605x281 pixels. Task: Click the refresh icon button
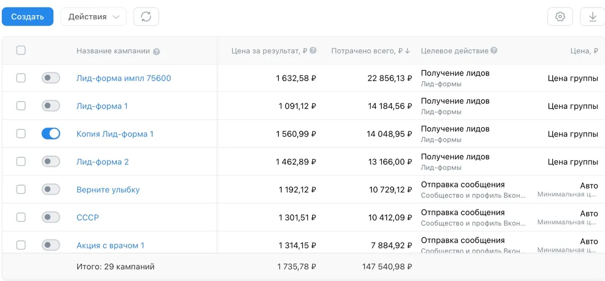click(146, 17)
